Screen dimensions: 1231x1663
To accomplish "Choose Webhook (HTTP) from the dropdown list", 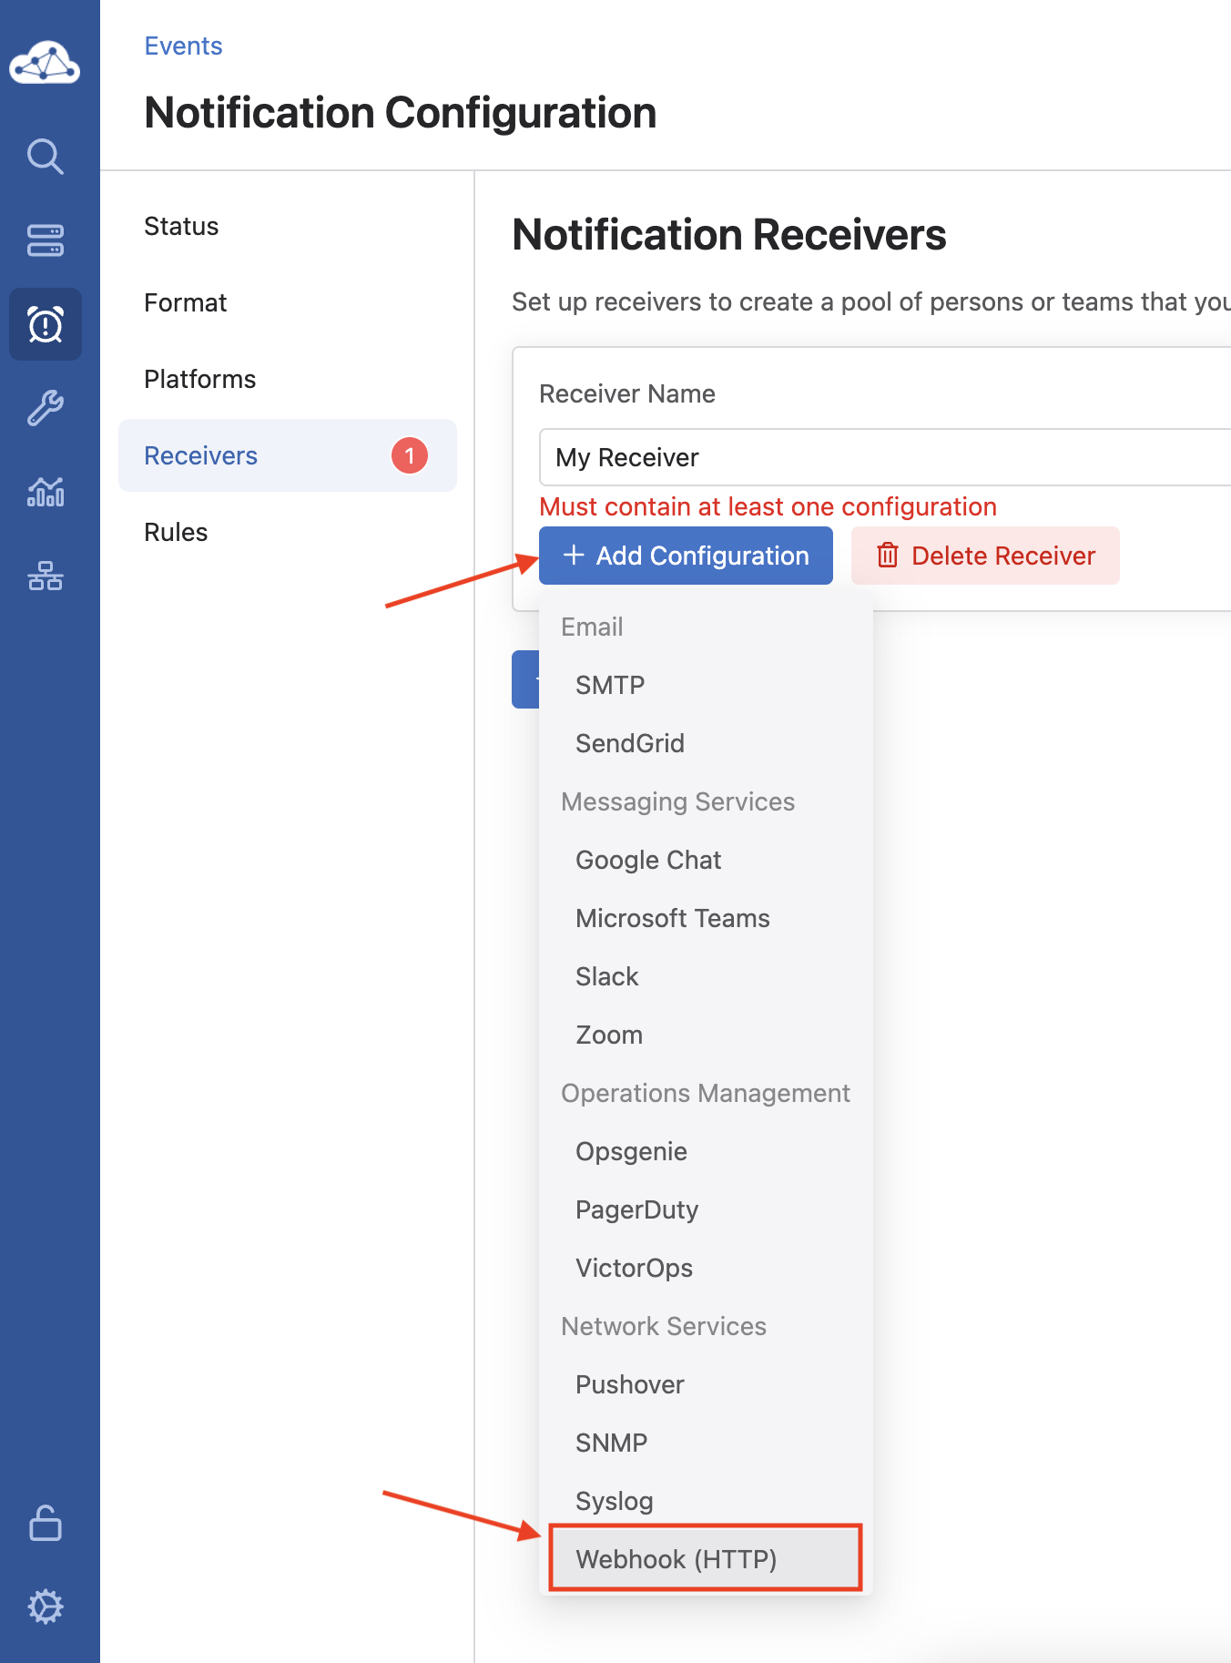I will tap(677, 1559).
